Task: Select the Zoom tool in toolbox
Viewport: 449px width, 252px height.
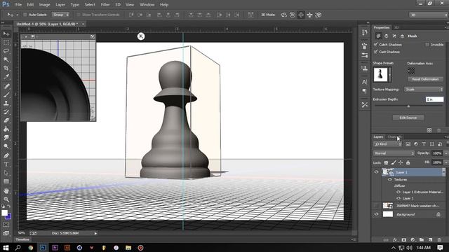Action: (6, 199)
